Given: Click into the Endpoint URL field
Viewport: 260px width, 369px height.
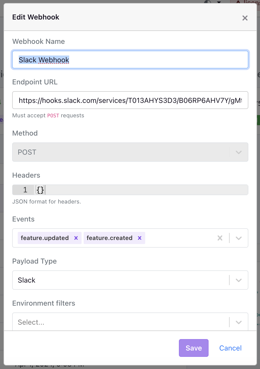Looking at the screenshot, I should [x=130, y=100].
